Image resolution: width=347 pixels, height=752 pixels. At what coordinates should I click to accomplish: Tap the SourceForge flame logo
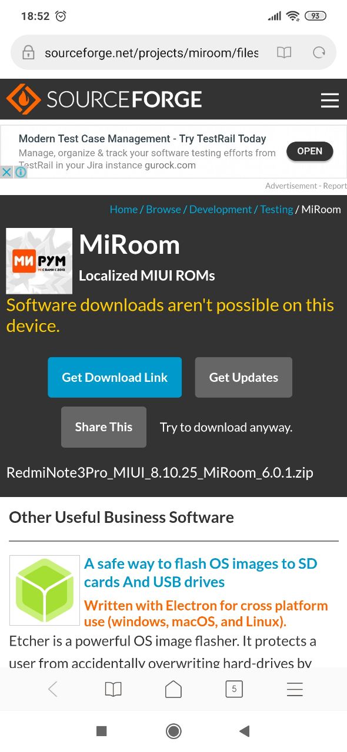24,99
